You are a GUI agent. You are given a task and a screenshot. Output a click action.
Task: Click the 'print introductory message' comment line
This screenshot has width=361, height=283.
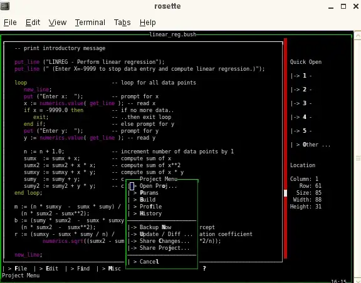[x=60, y=48]
